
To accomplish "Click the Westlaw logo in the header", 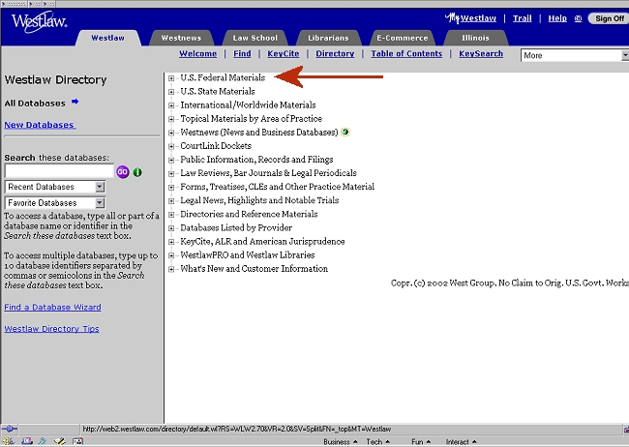I will tap(39, 21).
